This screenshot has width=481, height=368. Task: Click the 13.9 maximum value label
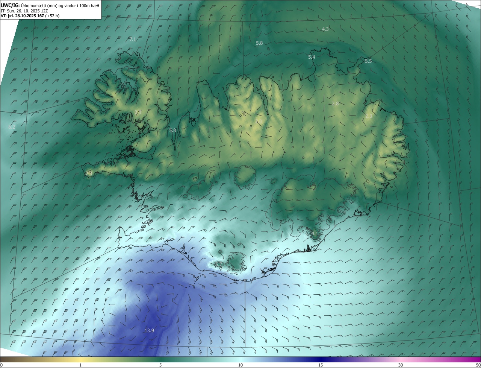click(x=149, y=330)
